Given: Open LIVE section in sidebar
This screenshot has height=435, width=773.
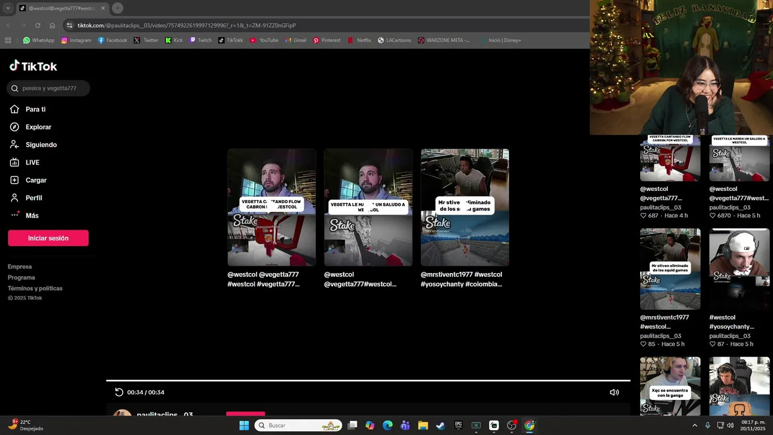Looking at the screenshot, I should click(x=25, y=163).
